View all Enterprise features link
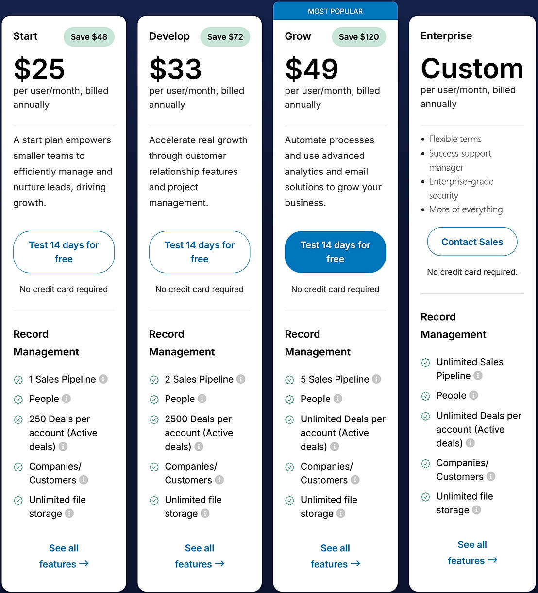The height and width of the screenshot is (593, 538). click(x=472, y=553)
